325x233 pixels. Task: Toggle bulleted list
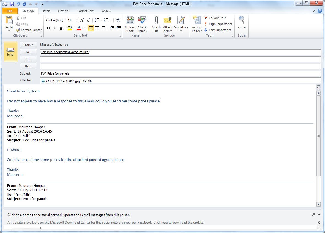[x=97, y=20]
